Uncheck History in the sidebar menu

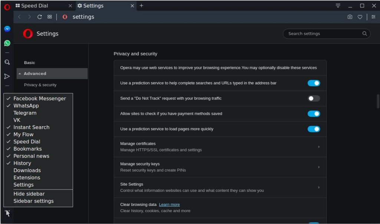38,163
